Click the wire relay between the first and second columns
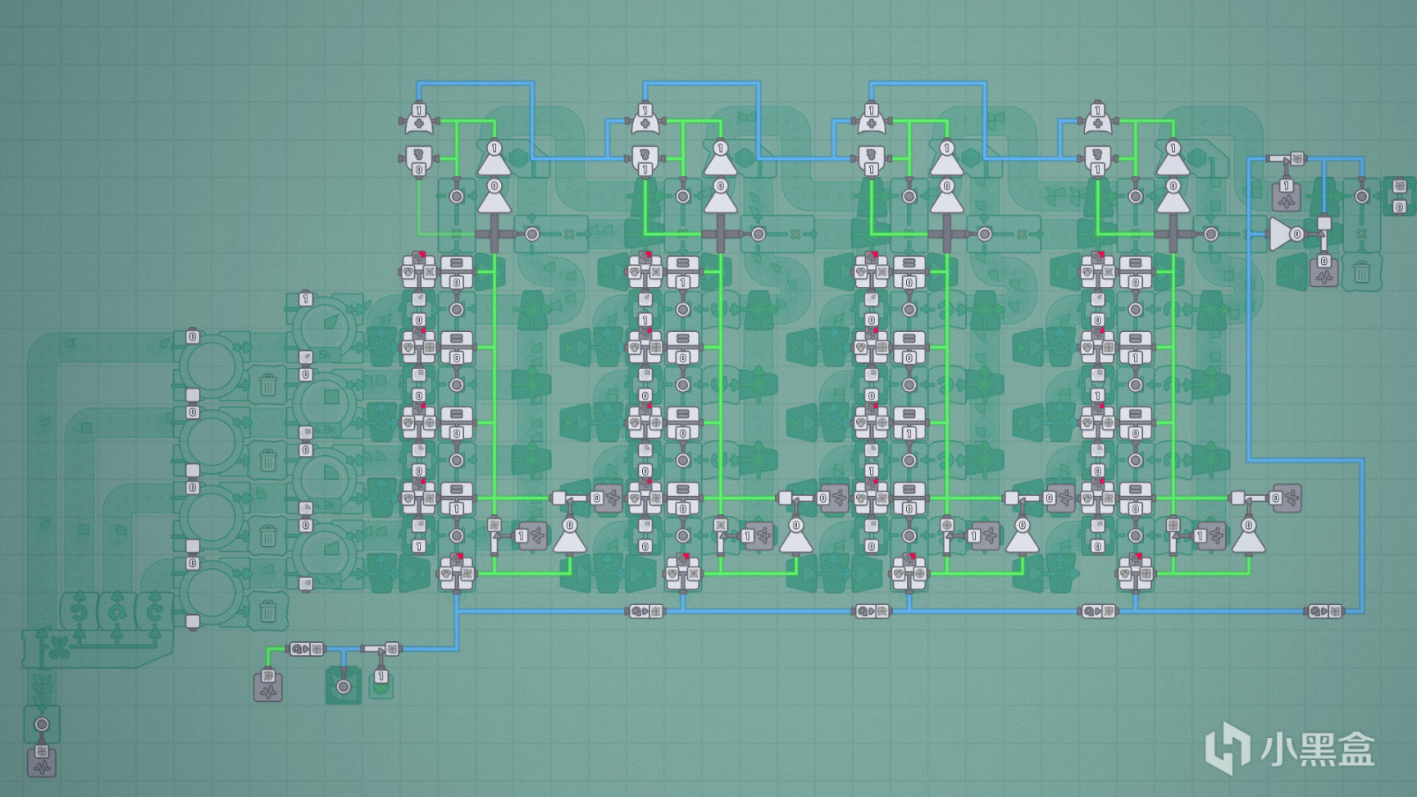Screen dimensions: 1417x797 pos(645,611)
